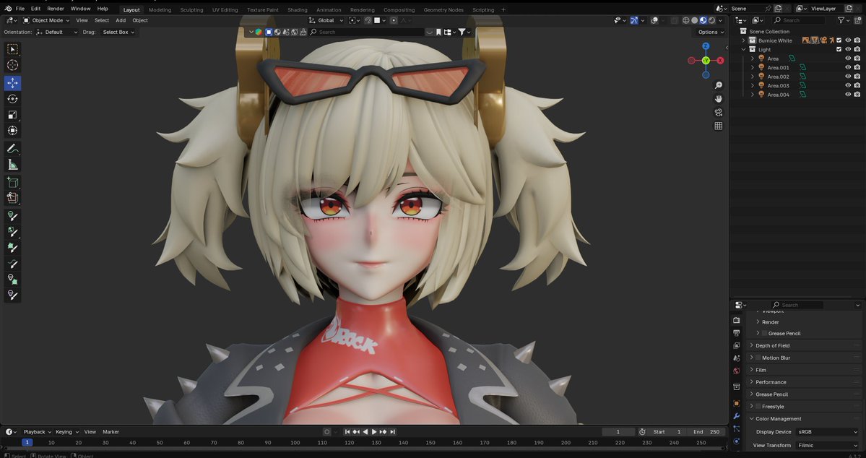Viewport: 866px width, 458px height.
Task: Choose the Move tool in the toolbar
Action: click(12, 83)
